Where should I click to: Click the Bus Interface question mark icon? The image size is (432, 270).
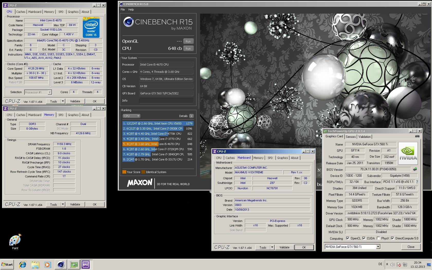[x=417, y=182]
